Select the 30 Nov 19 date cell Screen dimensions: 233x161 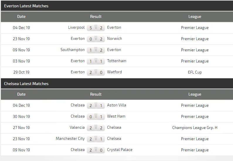pyautogui.click(x=21, y=116)
